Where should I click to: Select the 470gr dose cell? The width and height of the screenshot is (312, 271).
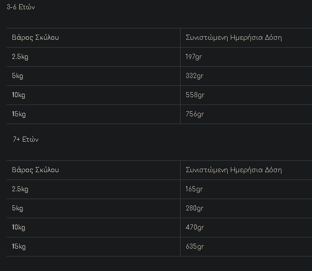(x=195, y=228)
